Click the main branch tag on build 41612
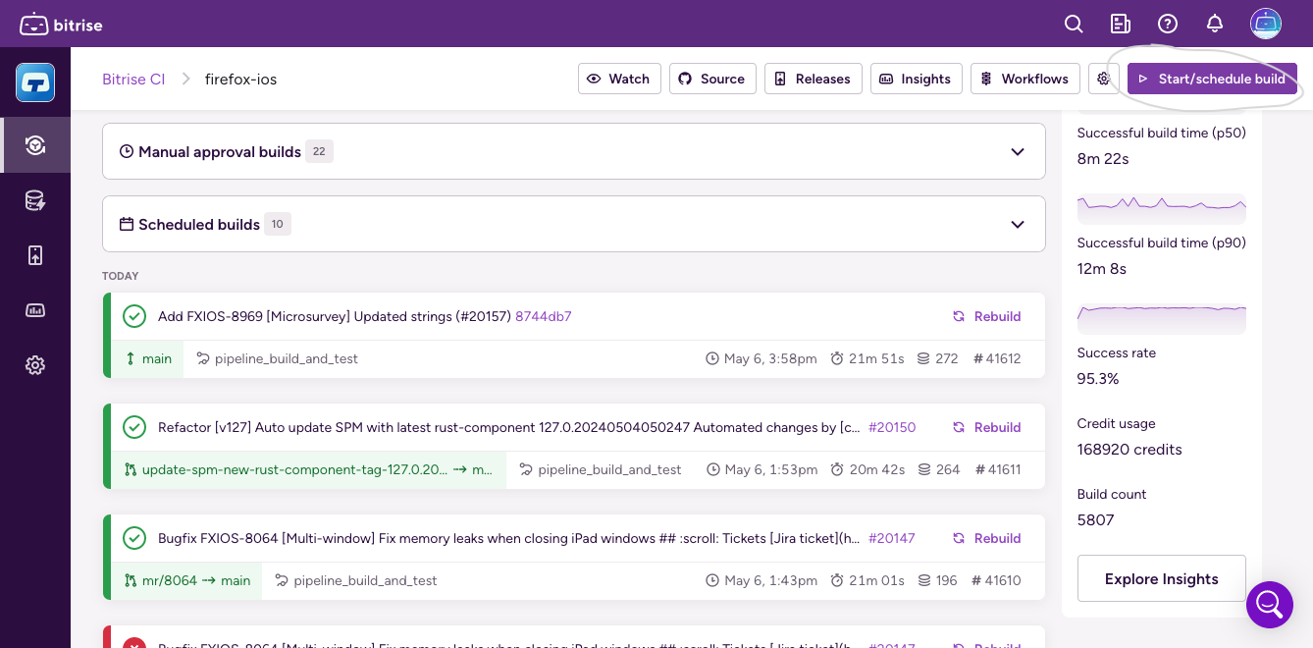 [148, 358]
